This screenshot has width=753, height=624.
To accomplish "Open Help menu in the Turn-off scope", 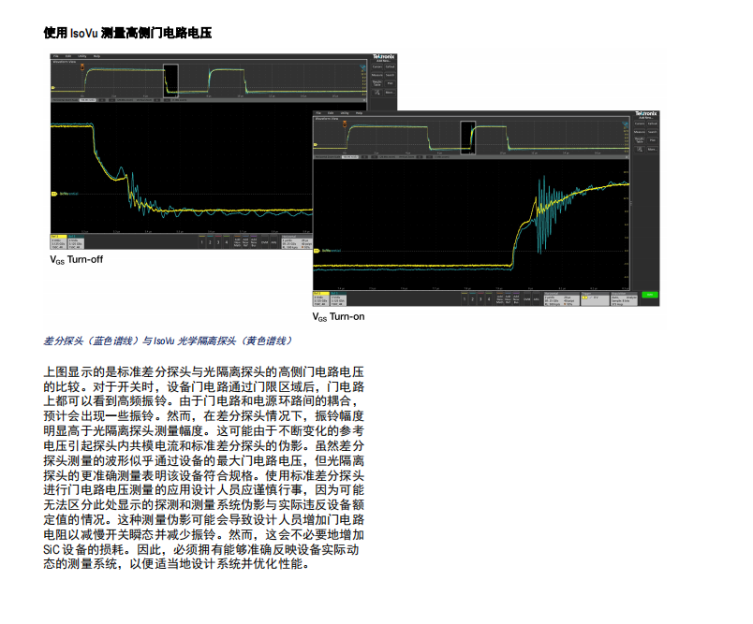I will click(96, 56).
